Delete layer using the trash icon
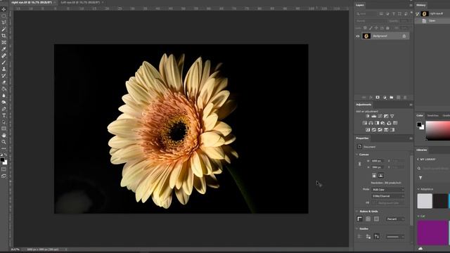This screenshot has height=253, width=450. pos(405,98)
